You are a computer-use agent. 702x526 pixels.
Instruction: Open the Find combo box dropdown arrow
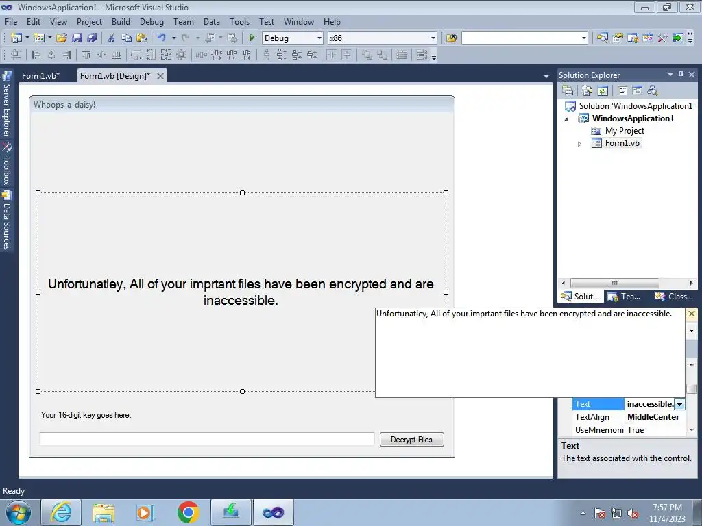584,38
